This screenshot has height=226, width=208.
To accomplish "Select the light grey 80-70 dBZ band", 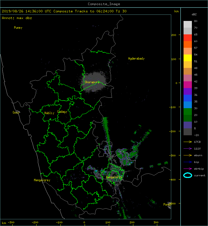I will pyautogui.click(x=188, y=24).
